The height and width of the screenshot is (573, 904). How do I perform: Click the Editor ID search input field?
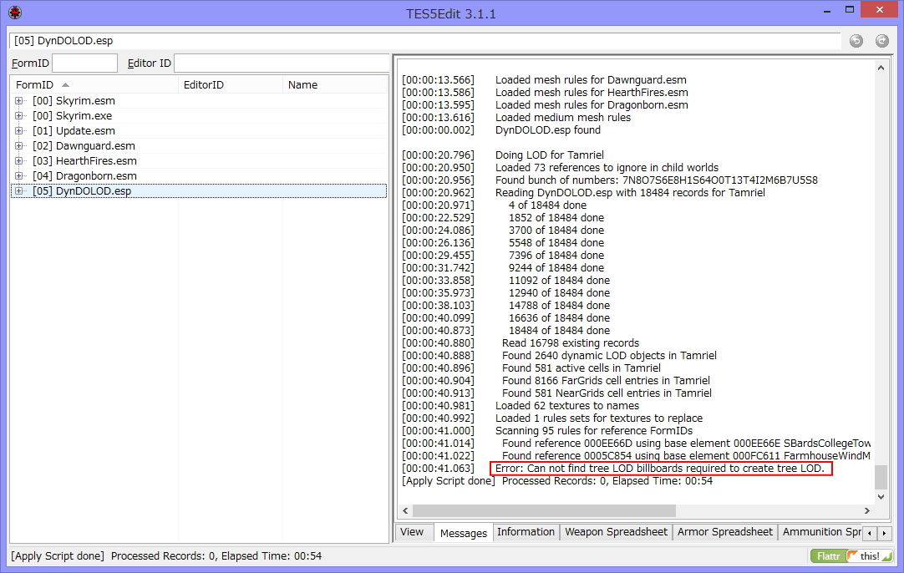(x=282, y=63)
